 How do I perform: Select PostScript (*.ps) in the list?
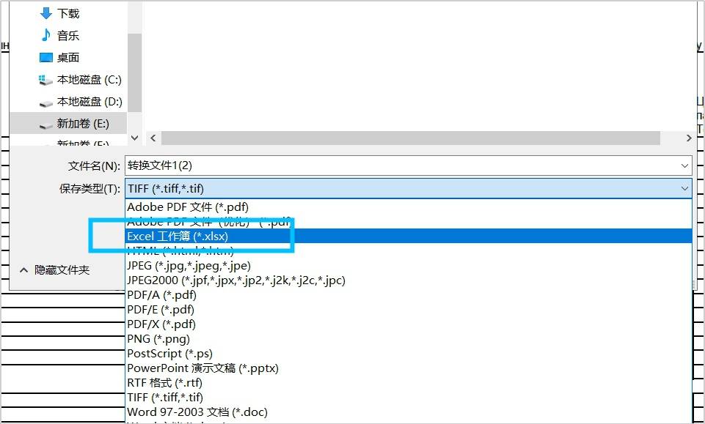click(x=408, y=354)
